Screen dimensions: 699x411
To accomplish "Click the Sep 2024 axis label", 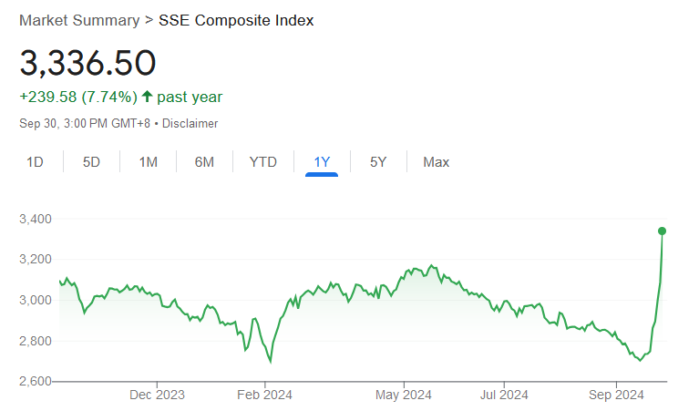I will [x=616, y=395].
